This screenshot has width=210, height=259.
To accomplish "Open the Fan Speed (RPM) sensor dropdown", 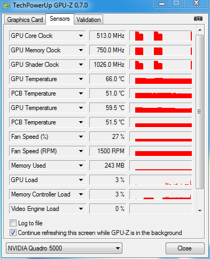I will [48, 151].
